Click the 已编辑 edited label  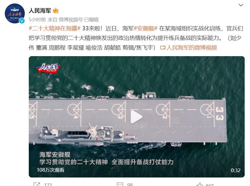click(91, 20)
